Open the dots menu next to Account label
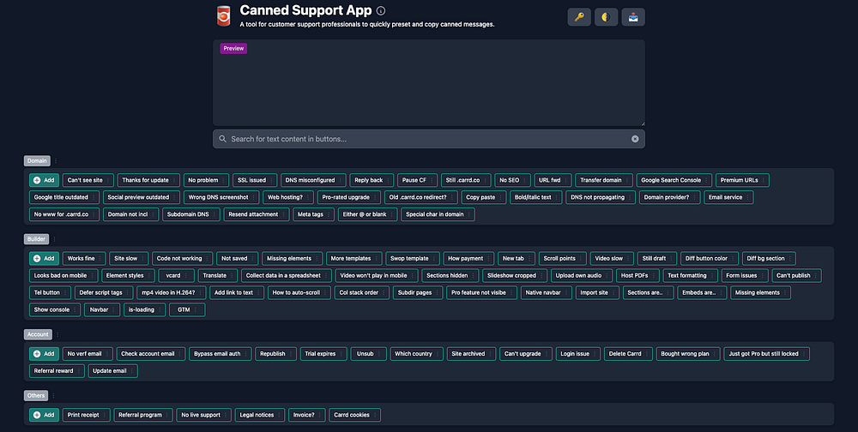Screen dimensions: 858x432 tap(57, 334)
